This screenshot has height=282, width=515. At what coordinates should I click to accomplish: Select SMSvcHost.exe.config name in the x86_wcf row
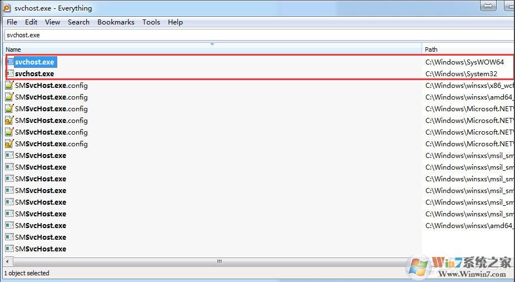coord(51,86)
